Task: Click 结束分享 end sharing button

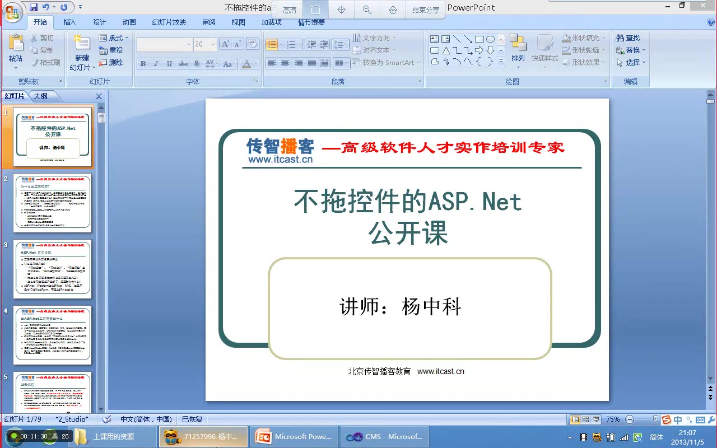Action: pyautogui.click(x=426, y=10)
